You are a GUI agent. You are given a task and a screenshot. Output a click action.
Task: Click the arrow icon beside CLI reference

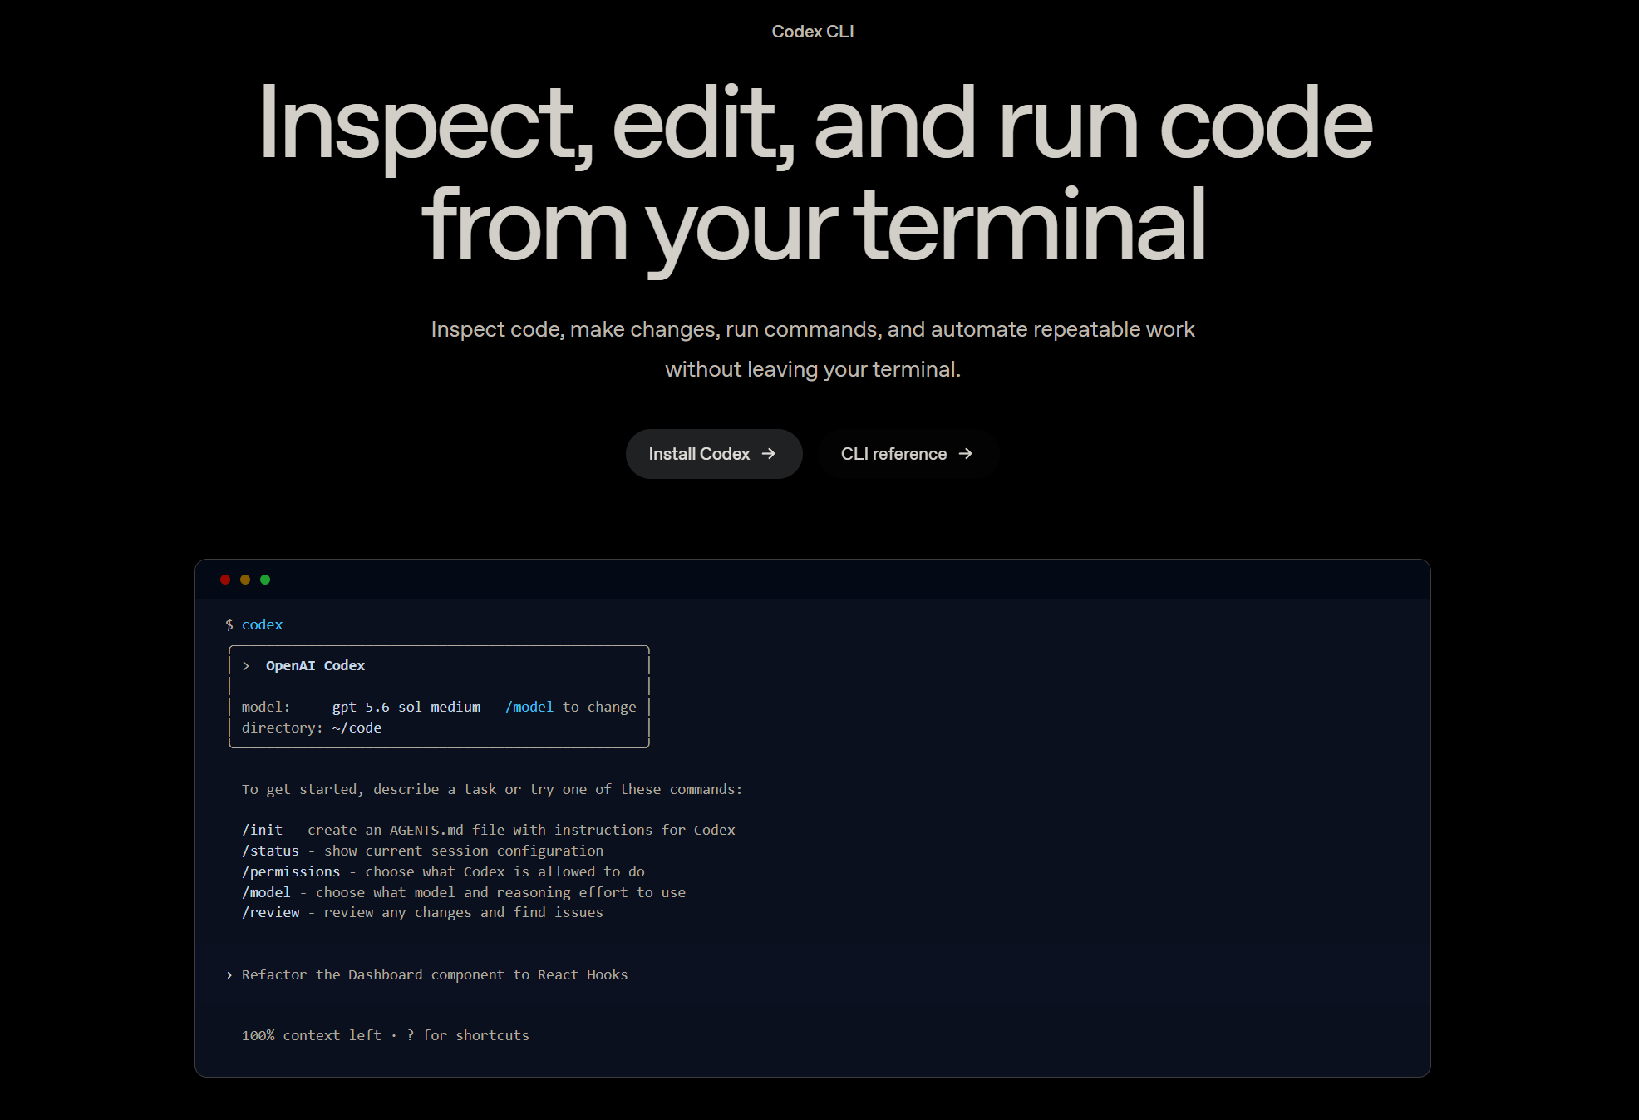965,454
